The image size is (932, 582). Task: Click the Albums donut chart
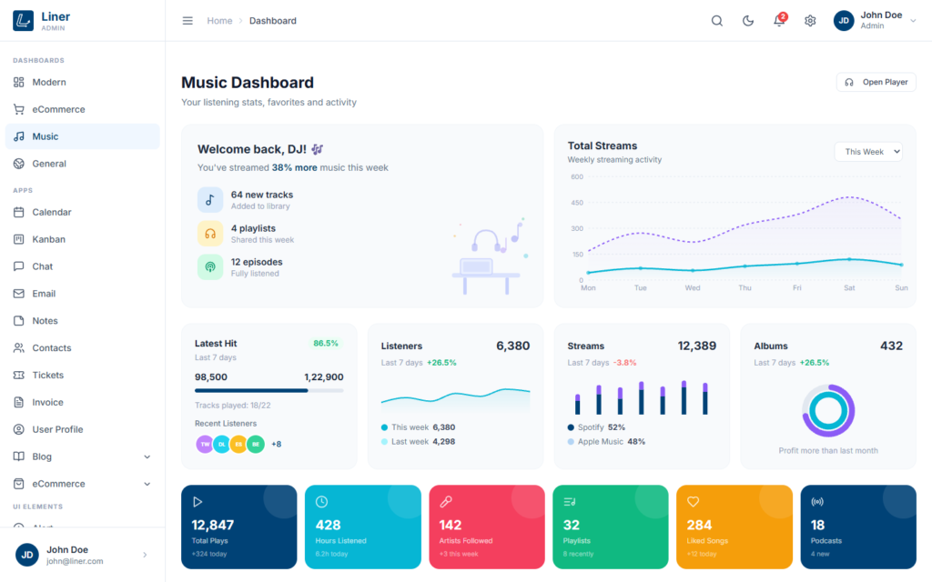pos(828,410)
